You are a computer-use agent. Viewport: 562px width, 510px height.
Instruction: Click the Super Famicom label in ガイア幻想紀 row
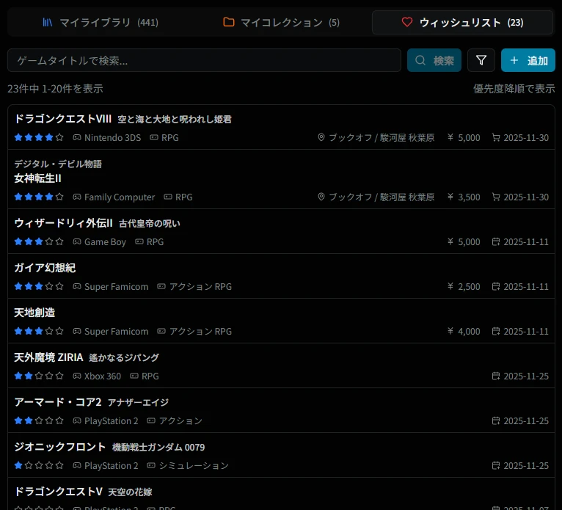[x=116, y=287]
